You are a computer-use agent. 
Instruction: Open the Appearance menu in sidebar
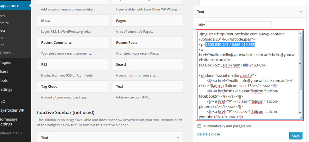click(15, 6)
